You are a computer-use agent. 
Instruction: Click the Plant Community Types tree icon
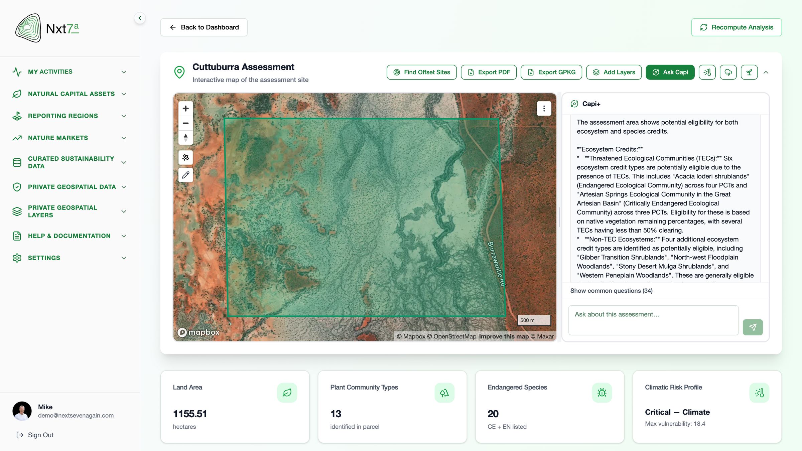(444, 393)
